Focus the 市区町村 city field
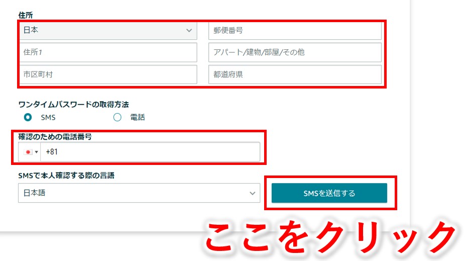 tap(108, 74)
